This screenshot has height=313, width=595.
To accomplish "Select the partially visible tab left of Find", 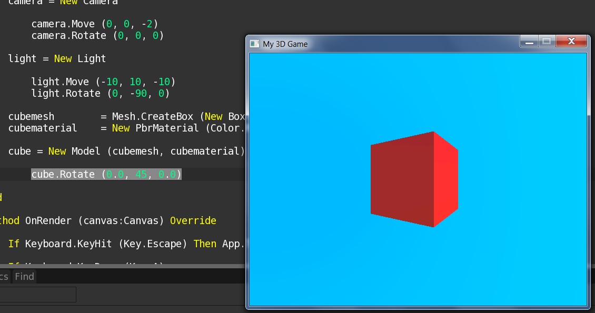I will point(4,277).
